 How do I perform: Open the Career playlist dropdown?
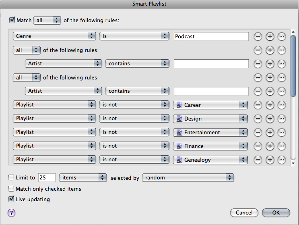[210, 105]
